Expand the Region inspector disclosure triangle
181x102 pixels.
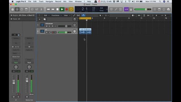(11, 15)
